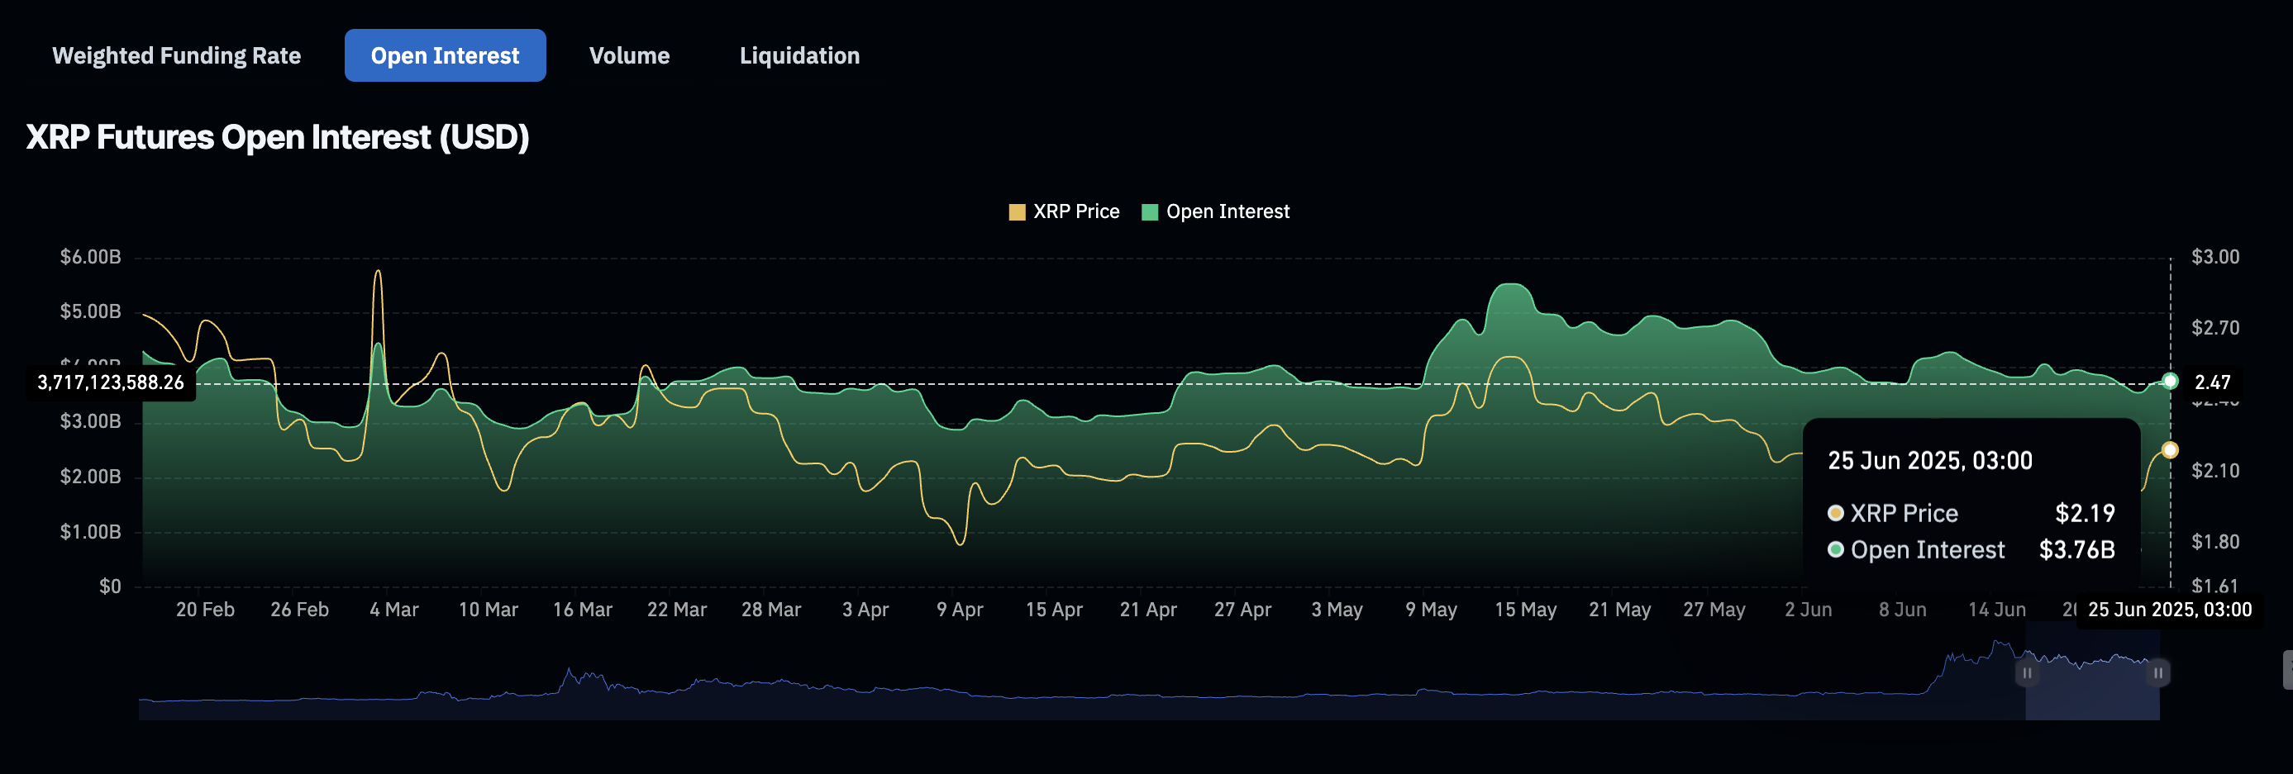Click the XRP Futures Open Interest chart title
2293x774 pixels.
pyautogui.click(x=278, y=137)
